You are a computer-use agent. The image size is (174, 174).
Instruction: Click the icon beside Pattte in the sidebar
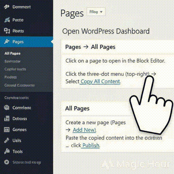pos(7,20)
